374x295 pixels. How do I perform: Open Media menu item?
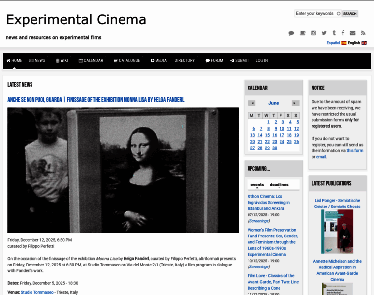[x=158, y=60]
